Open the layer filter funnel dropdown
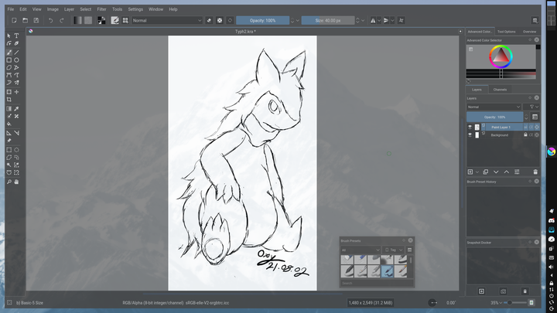Image resolution: width=557 pixels, height=313 pixels. pyautogui.click(x=533, y=107)
